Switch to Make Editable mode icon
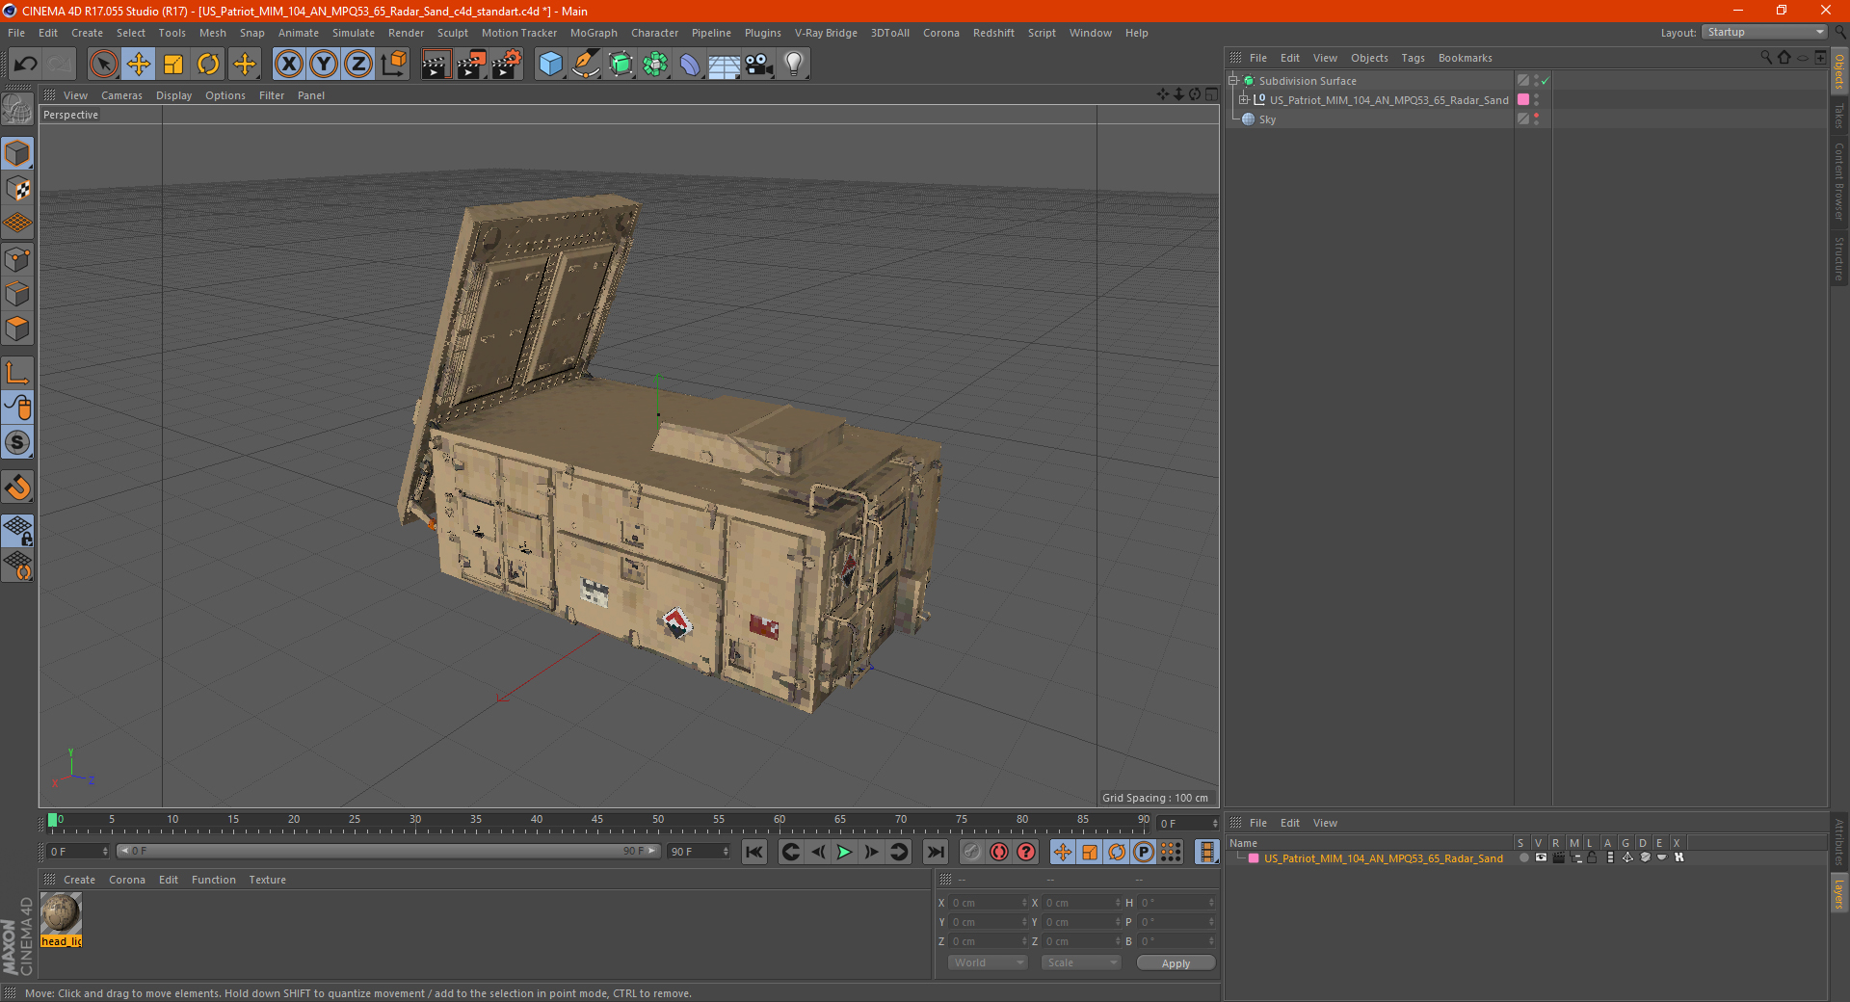This screenshot has width=1850, height=1002. [x=17, y=109]
